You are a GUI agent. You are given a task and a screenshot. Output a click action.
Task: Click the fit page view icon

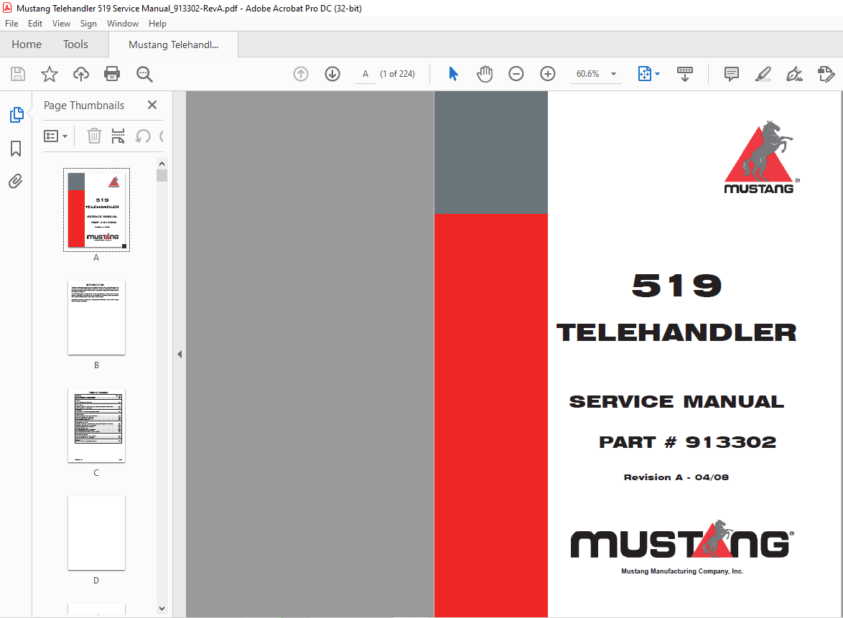pyautogui.click(x=644, y=74)
